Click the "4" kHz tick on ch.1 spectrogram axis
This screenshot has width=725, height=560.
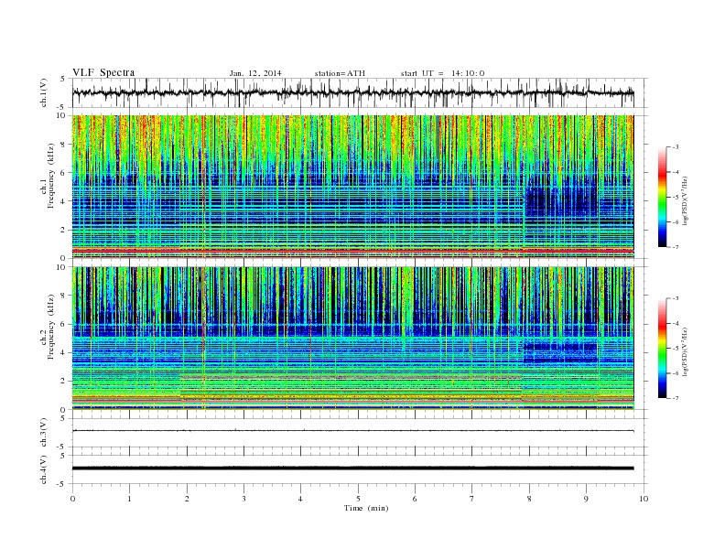click(63, 201)
